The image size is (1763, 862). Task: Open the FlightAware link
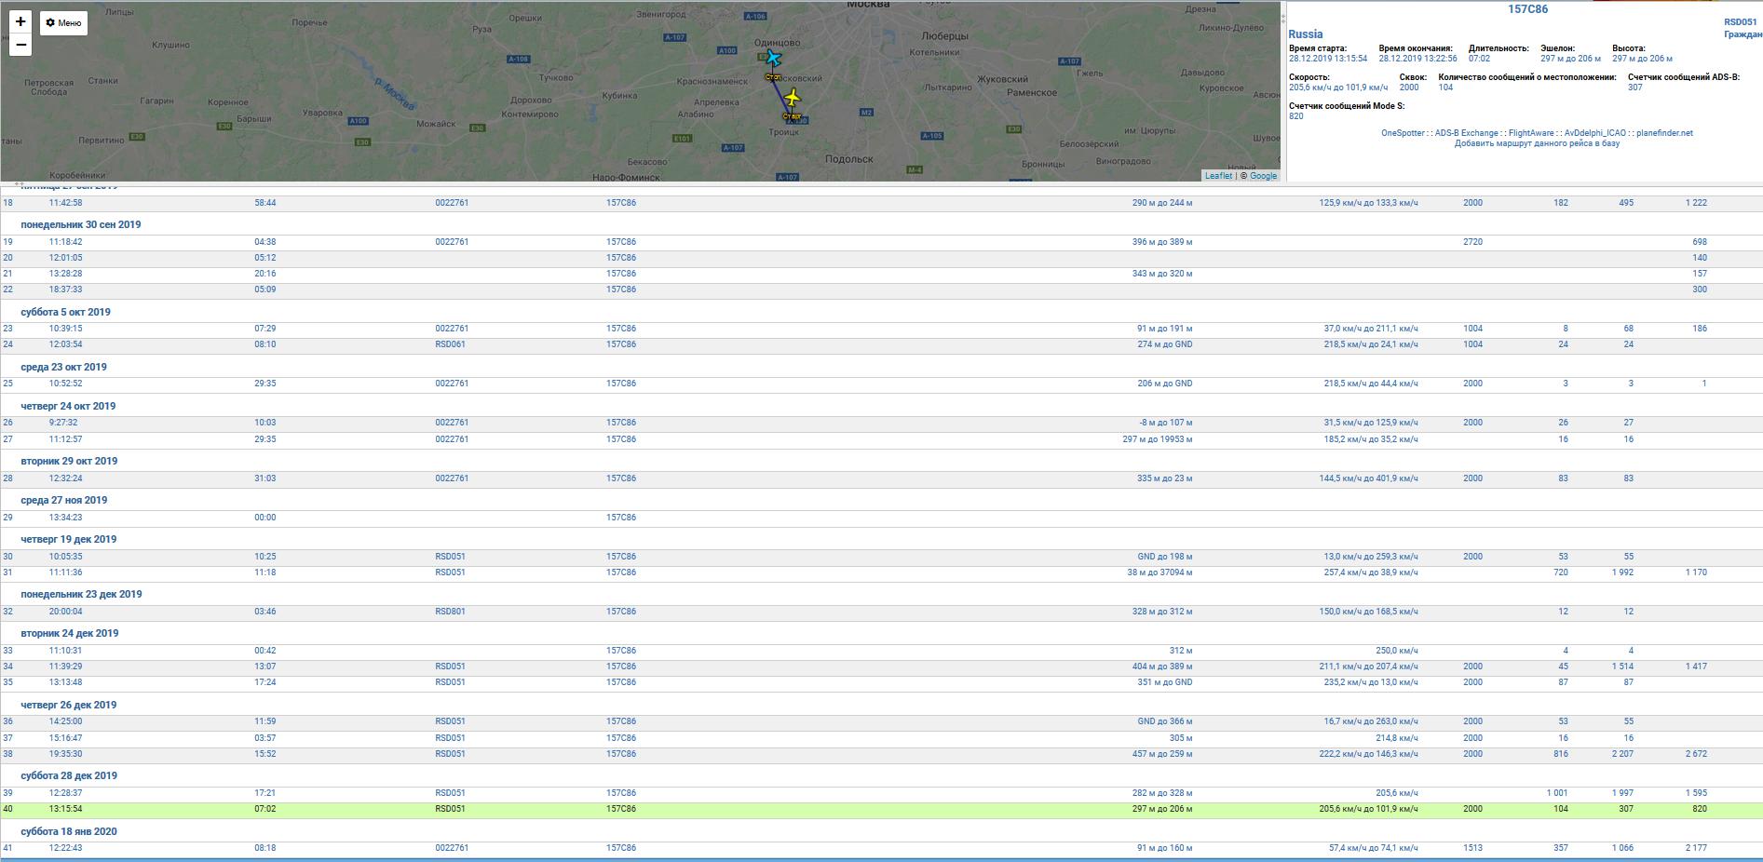point(1531,133)
